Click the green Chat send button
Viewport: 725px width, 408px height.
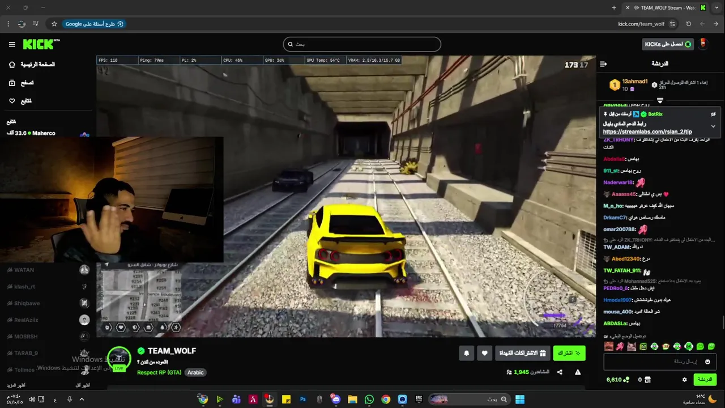click(x=705, y=380)
